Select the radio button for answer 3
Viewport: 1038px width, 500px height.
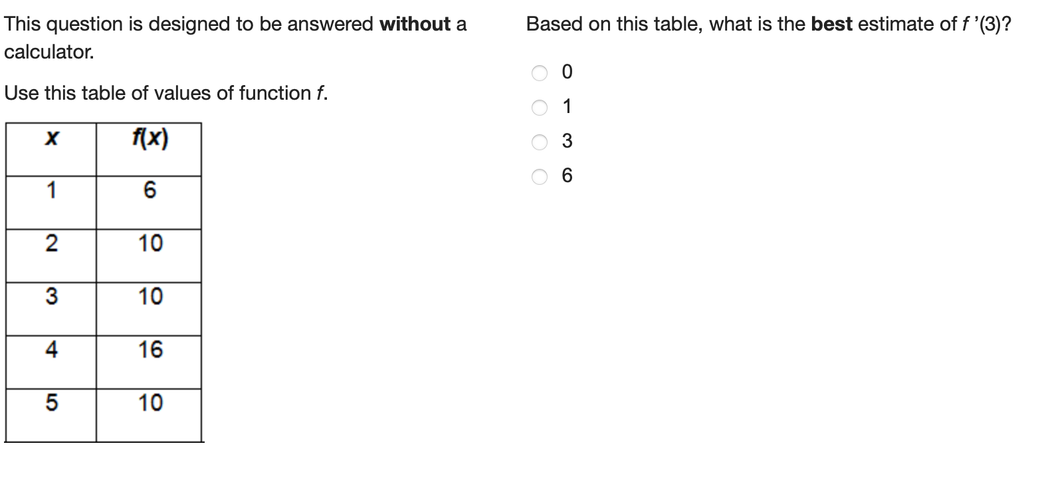(538, 141)
